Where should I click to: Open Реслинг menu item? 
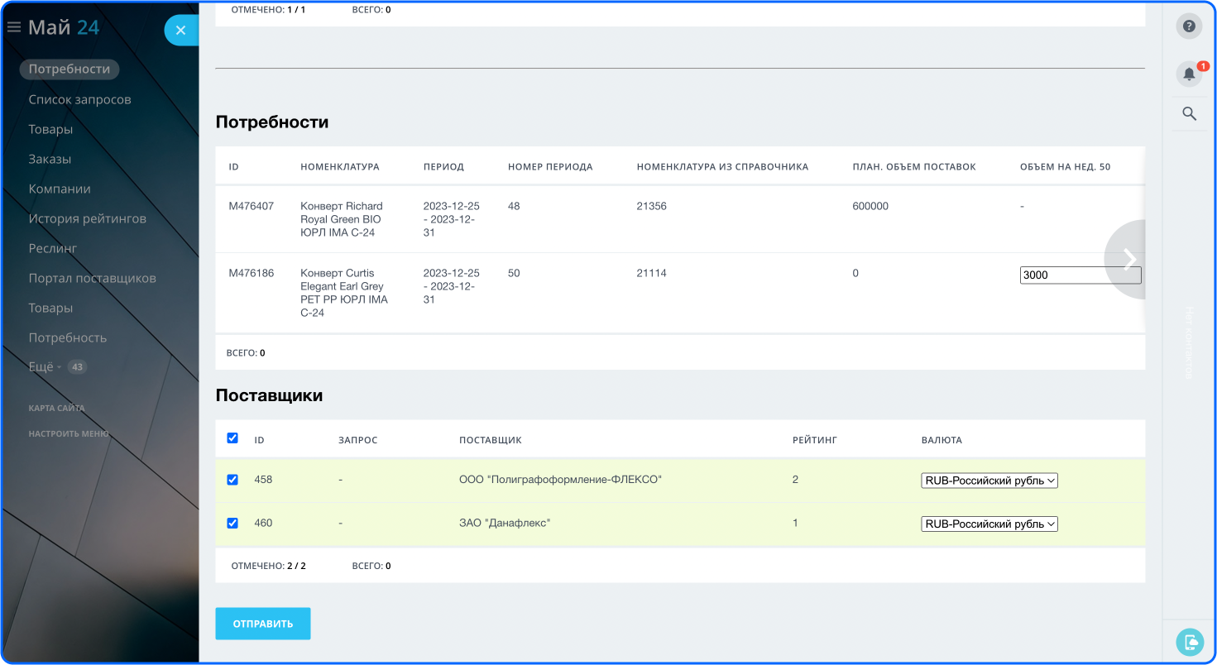[52, 248]
